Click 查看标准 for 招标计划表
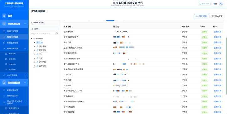Image resolution: width=227 pixels, height=114 pixels. coord(218,32)
